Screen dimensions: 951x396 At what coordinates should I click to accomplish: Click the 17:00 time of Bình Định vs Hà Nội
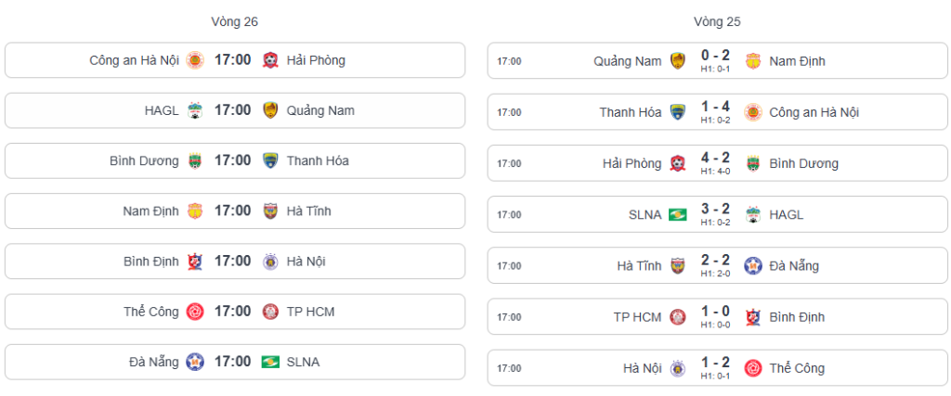232,261
